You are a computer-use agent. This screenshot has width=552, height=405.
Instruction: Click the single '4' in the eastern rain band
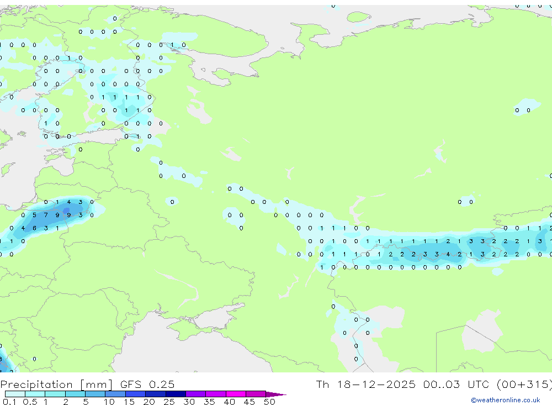pos(448,254)
